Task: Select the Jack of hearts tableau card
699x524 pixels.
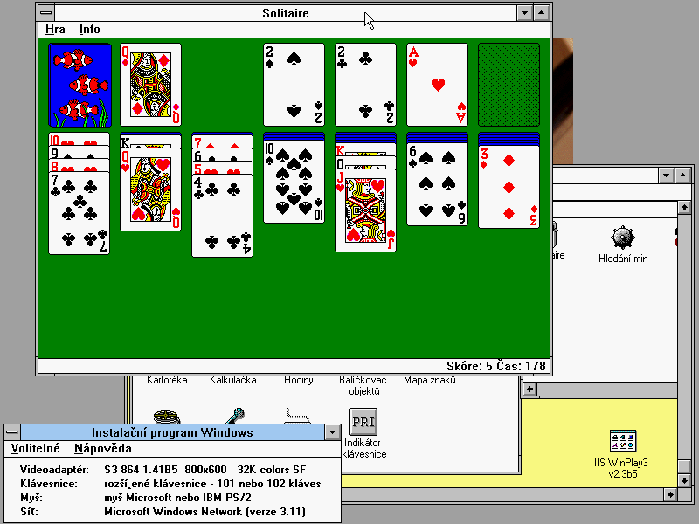Action: [365, 210]
